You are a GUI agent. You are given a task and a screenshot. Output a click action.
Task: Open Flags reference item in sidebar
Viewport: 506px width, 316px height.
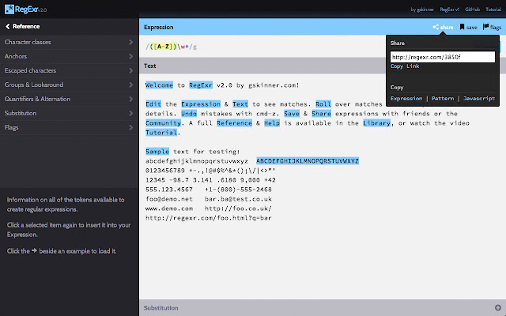(x=69, y=127)
